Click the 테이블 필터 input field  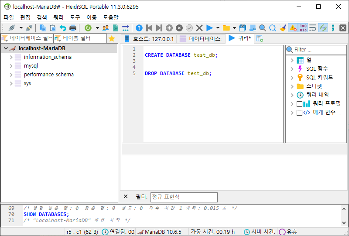tap(80, 38)
